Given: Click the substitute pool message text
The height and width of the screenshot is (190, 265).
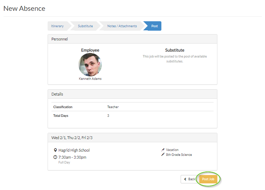Looking at the screenshot, I should point(175,59).
